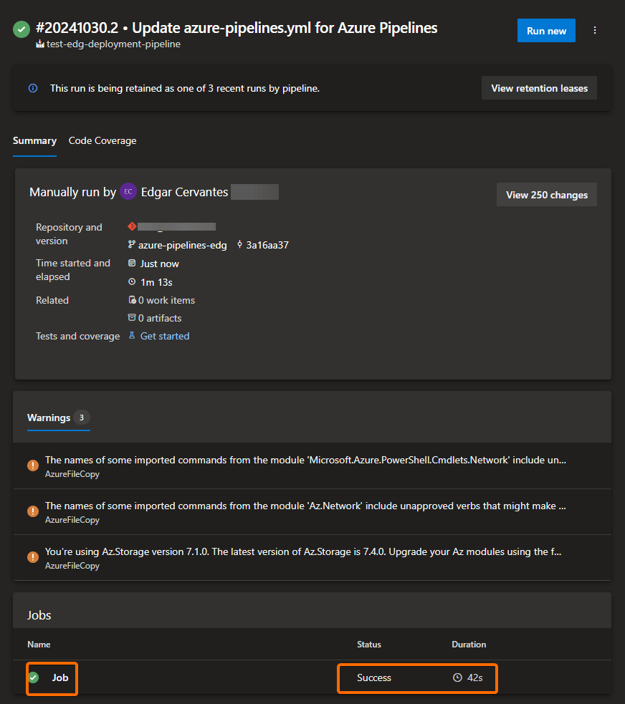Click the View 250 changes button

tap(546, 195)
